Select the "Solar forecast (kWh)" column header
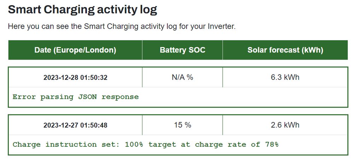 [x=285, y=50]
